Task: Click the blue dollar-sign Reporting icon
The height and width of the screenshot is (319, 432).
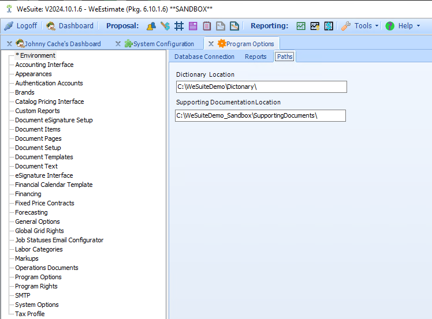Action: [x=329, y=26]
